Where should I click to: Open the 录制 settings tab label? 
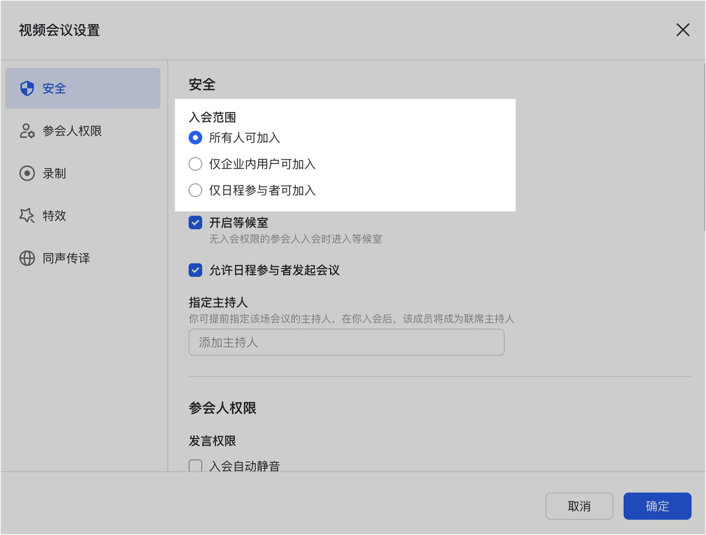point(54,173)
